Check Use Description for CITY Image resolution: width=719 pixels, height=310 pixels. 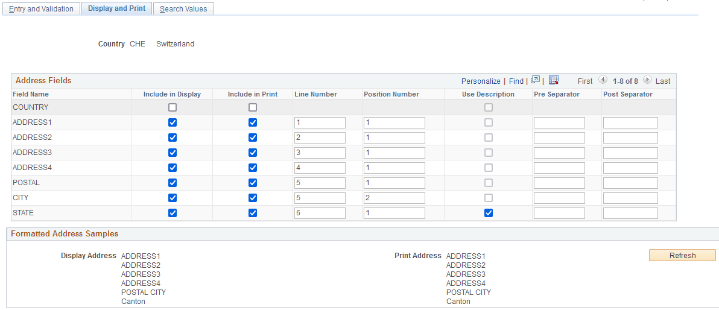click(x=489, y=198)
